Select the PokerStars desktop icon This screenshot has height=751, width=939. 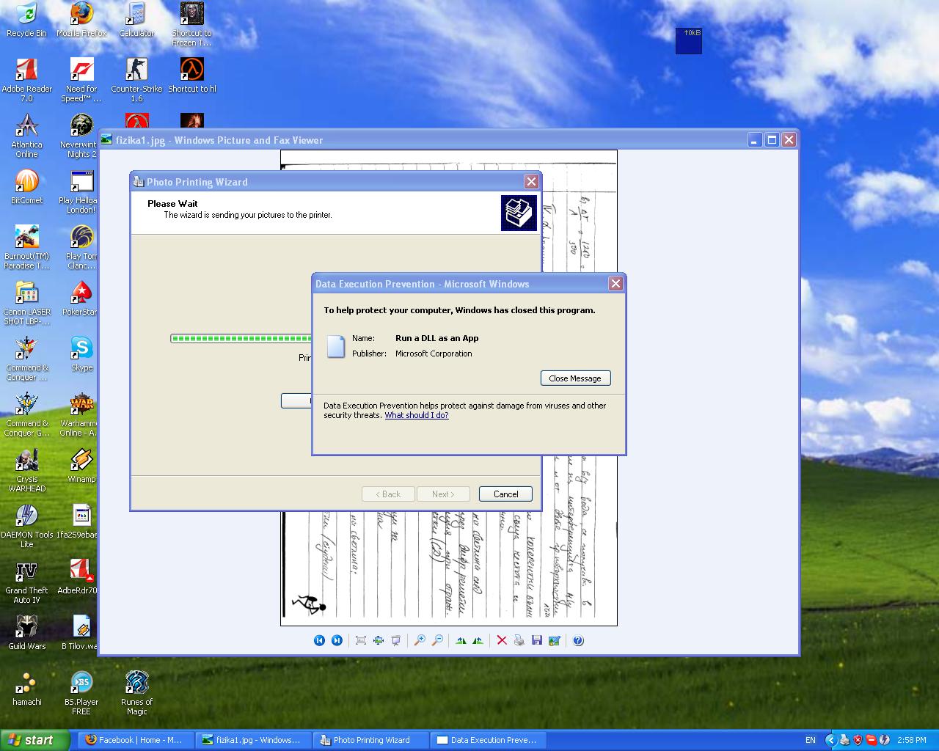tap(81, 298)
